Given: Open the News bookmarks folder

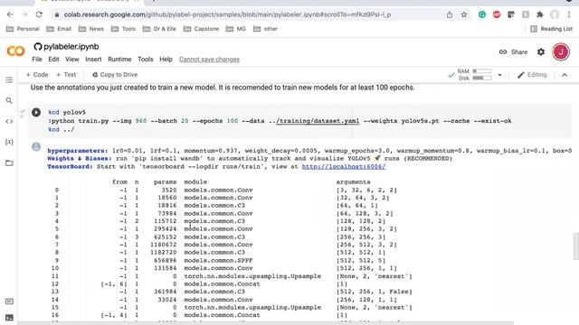Looking at the screenshot, I should click(91, 29).
